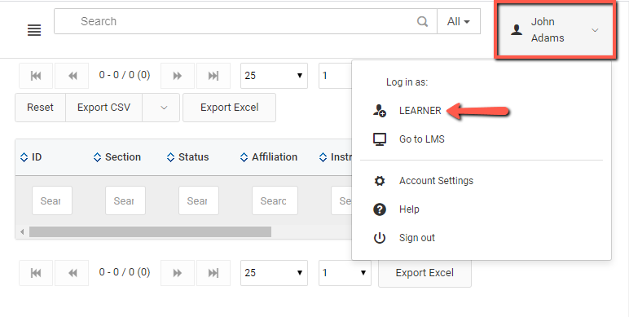Click into the top Search field
The image size is (629, 317).
point(245,21)
